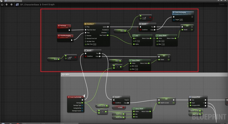
Task: Click the favorite star icon
Action: click(2, 5)
